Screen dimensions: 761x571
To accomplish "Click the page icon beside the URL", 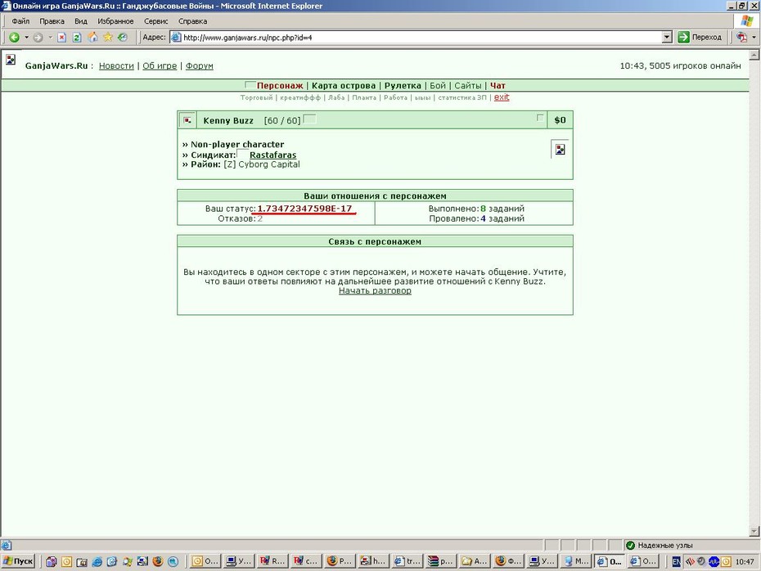I will click(x=176, y=38).
